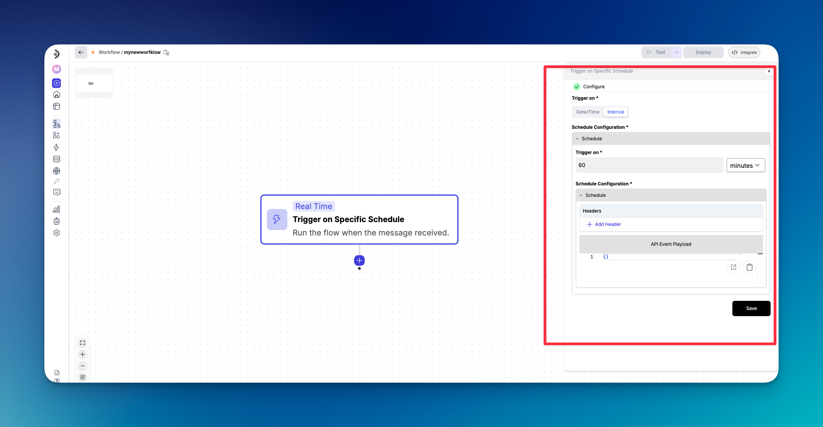Click the Add Header link
823x427 pixels.
point(604,224)
